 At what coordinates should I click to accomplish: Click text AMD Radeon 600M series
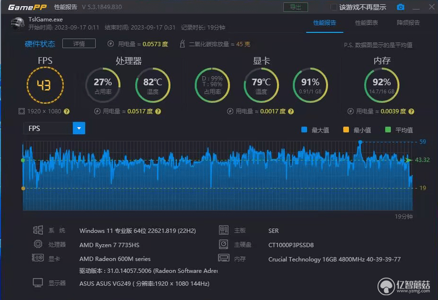coord(115,259)
